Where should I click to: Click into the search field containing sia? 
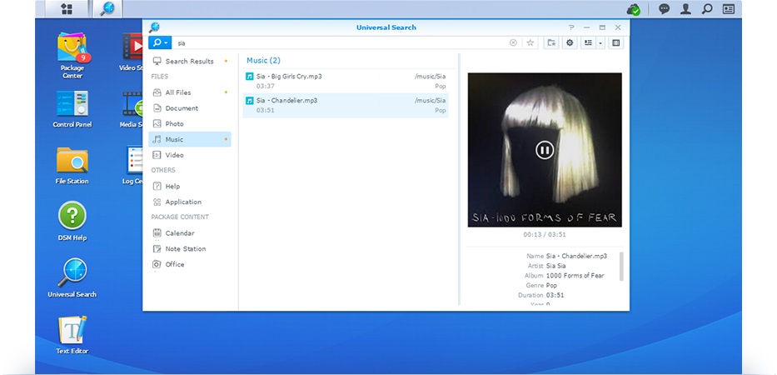pyautogui.click(x=342, y=42)
